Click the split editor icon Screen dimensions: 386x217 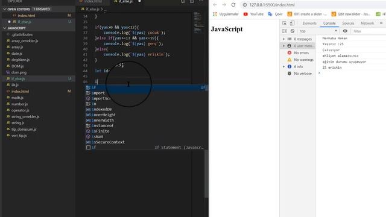(192, 1)
